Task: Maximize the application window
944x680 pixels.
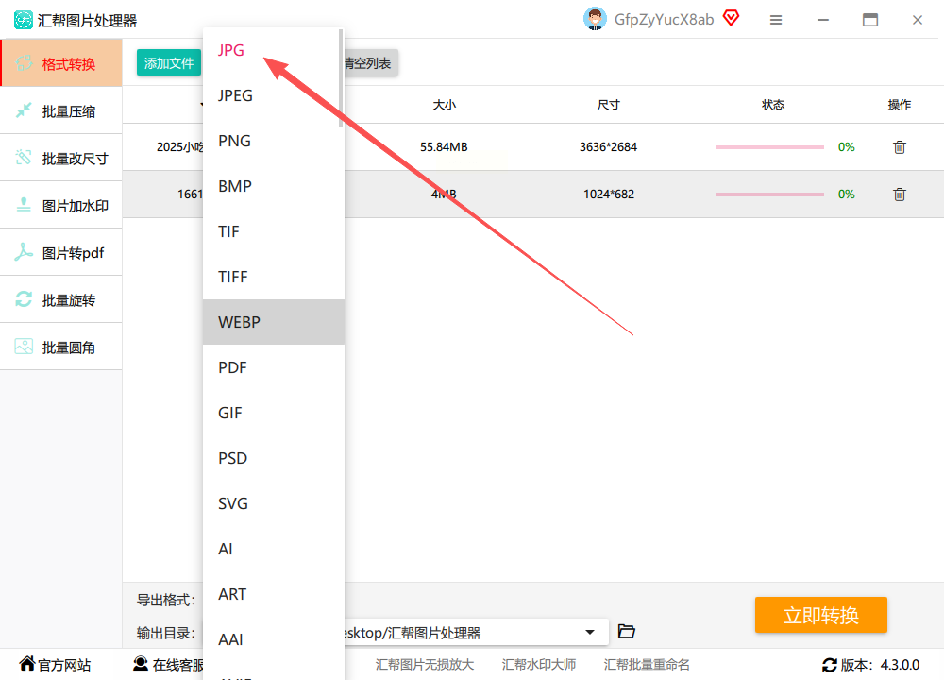Action: (x=870, y=20)
